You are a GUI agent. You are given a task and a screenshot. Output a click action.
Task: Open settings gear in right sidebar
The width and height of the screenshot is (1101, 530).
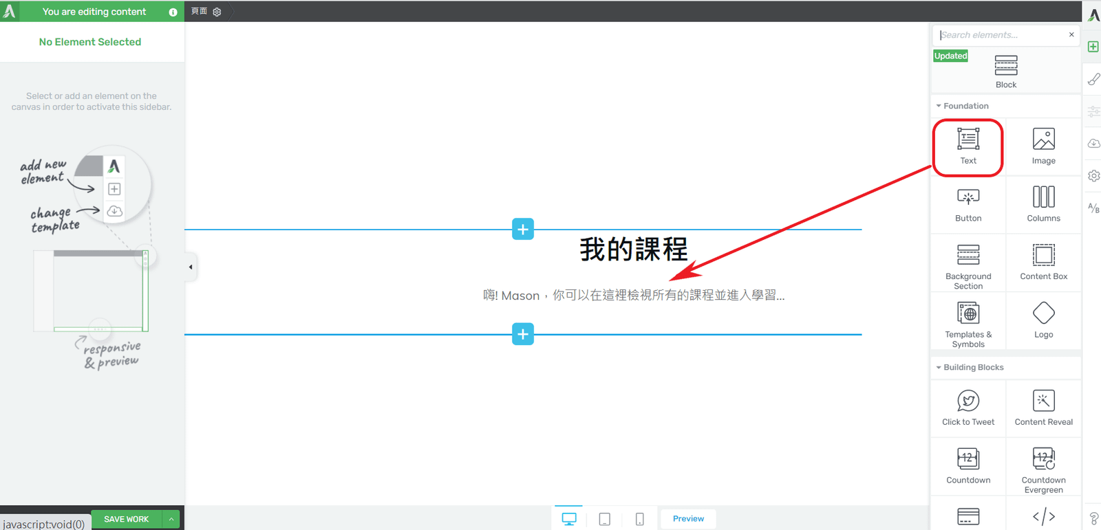[x=1093, y=176]
